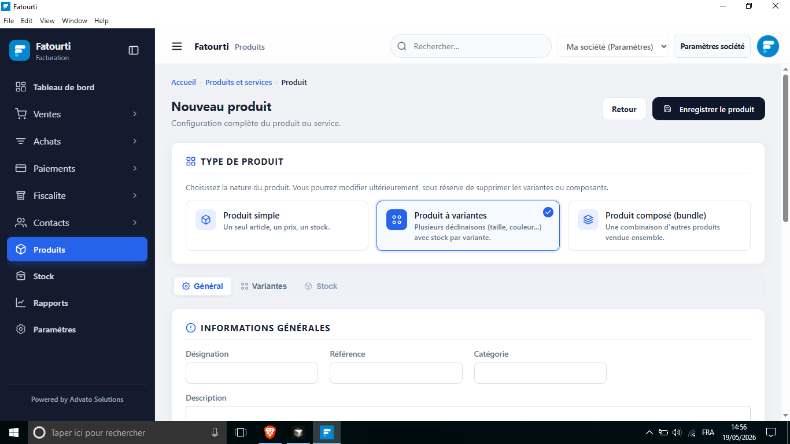Open the hamburger menu icon
790x444 pixels.
pyautogui.click(x=177, y=46)
